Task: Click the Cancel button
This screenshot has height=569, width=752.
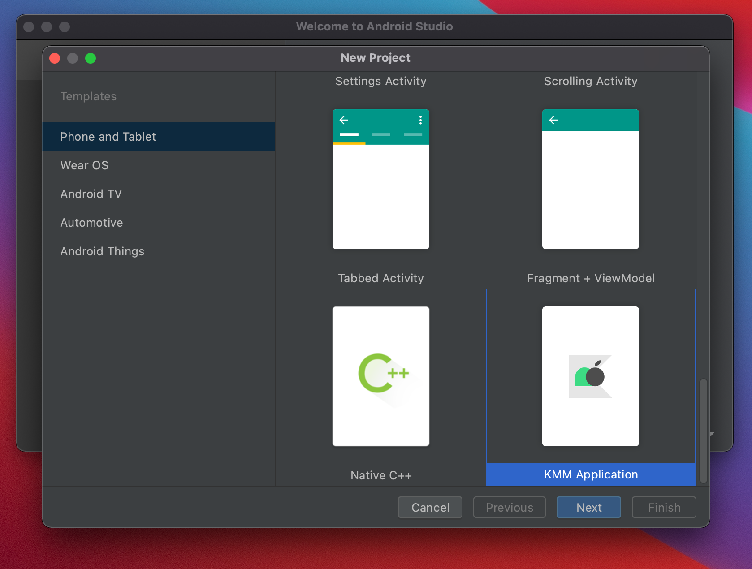Action: pyautogui.click(x=430, y=507)
